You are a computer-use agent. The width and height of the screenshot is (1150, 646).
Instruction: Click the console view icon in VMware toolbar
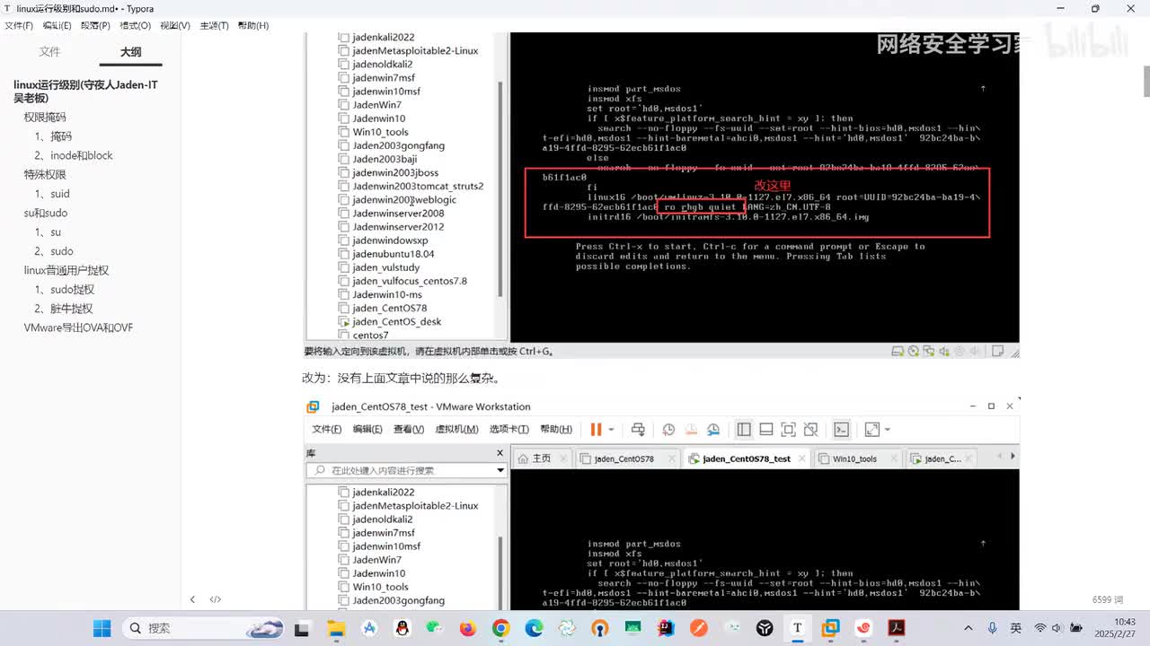tap(841, 430)
